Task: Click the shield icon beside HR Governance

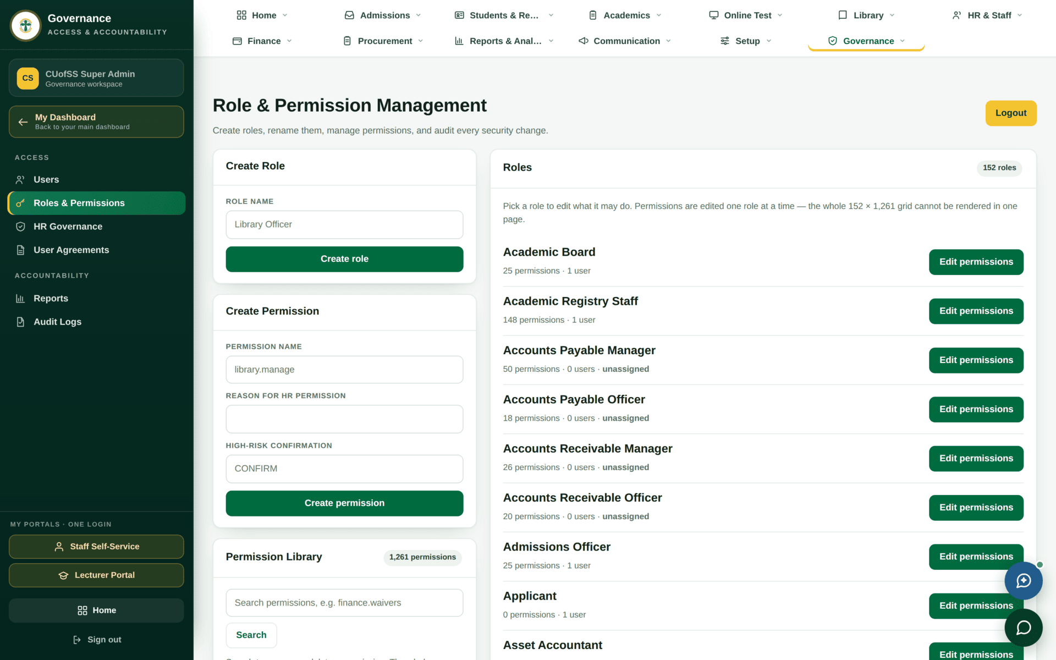Action: click(x=20, y=227)
